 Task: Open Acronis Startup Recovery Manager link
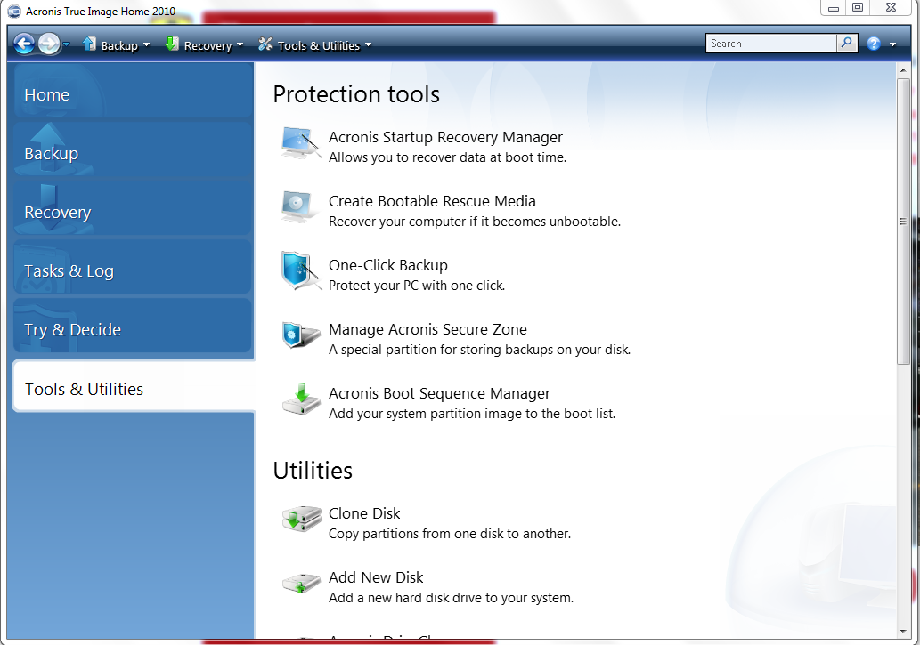point(445,137)
